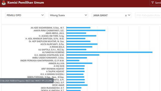Select K.H. A WAWAN GHOZALI label

[x=52, y=74]
